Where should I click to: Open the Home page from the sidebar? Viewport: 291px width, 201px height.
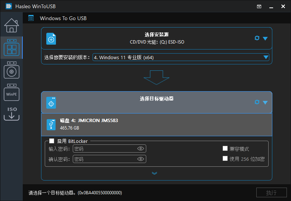pos(12,26)
